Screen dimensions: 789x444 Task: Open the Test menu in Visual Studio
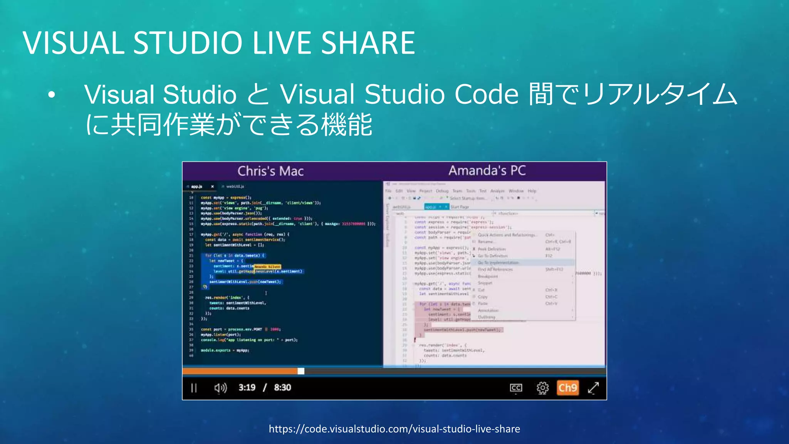[483, 191]
